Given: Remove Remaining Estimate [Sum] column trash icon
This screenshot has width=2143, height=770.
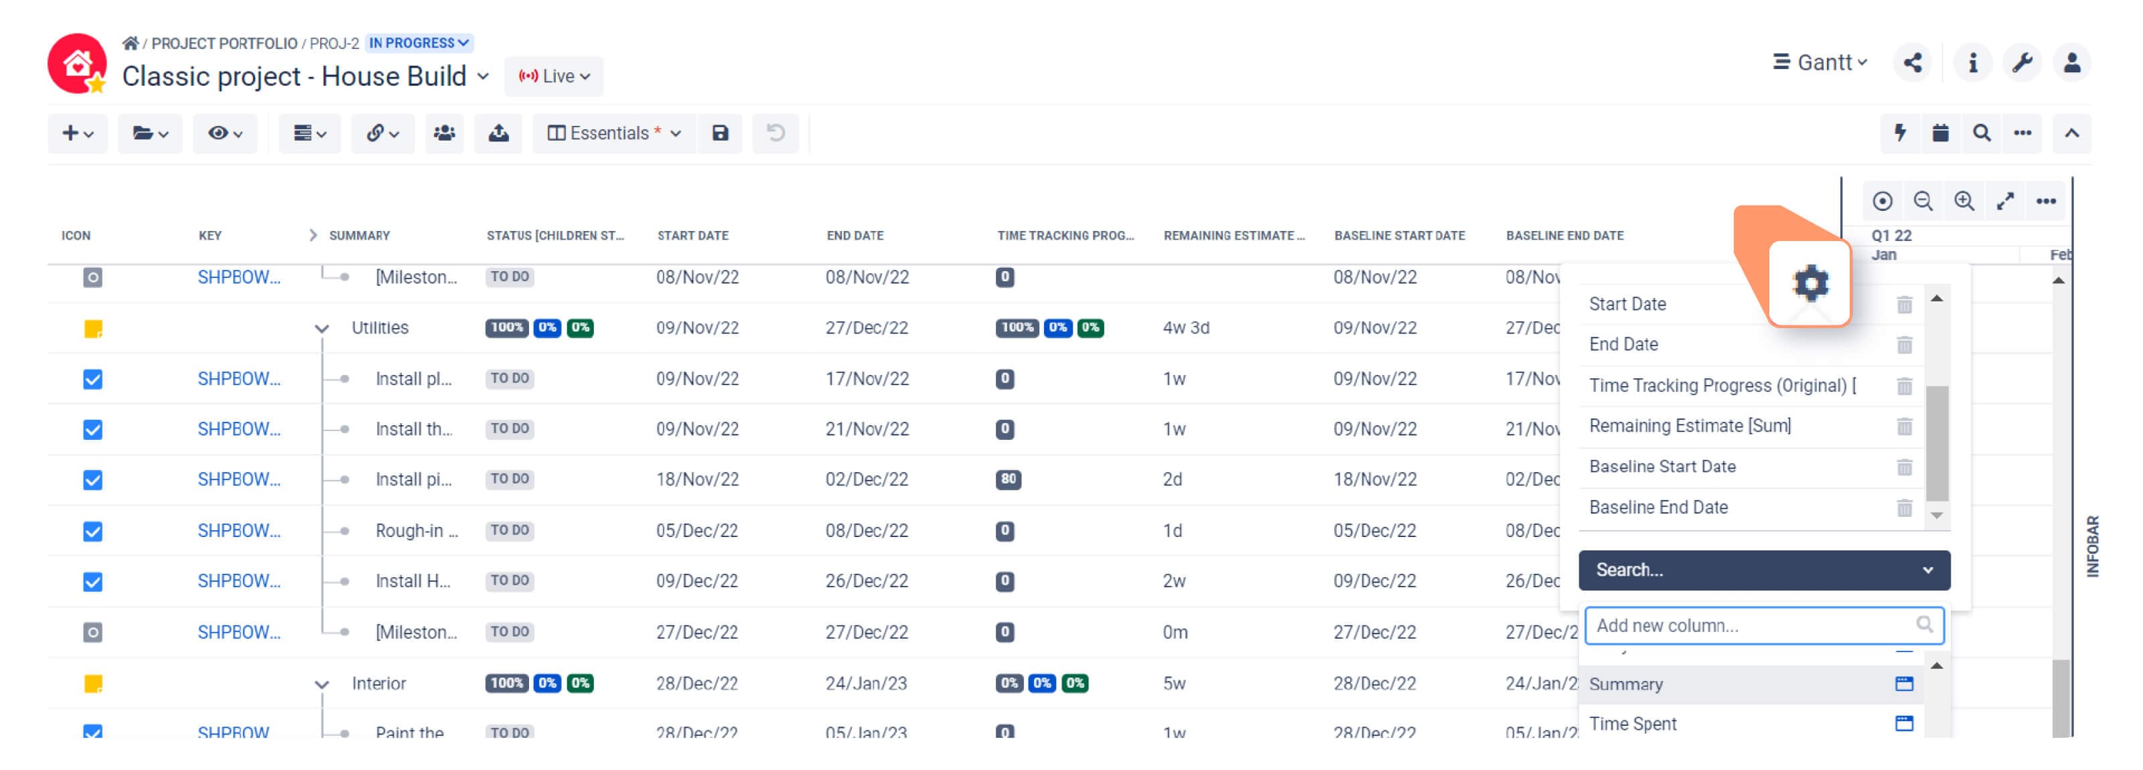Looking at the screenshot, I should (1904, 427).
